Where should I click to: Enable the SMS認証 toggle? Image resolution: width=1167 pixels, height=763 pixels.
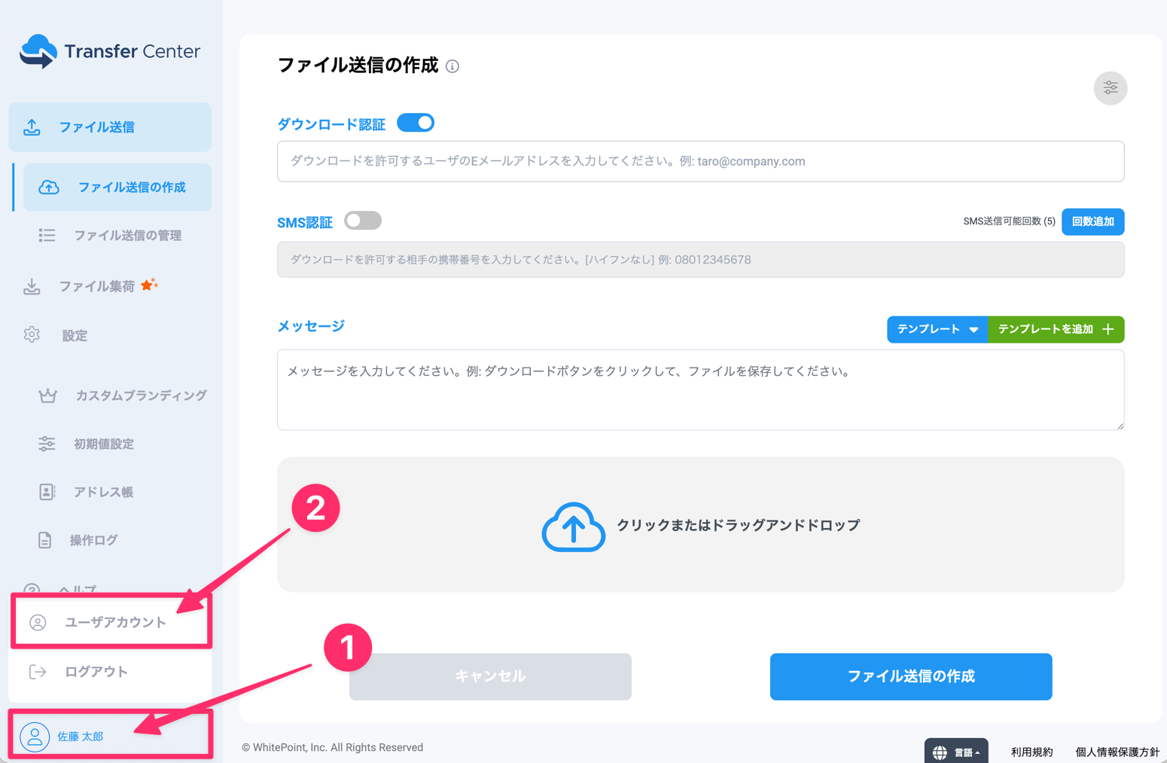[x=363, y=221]
